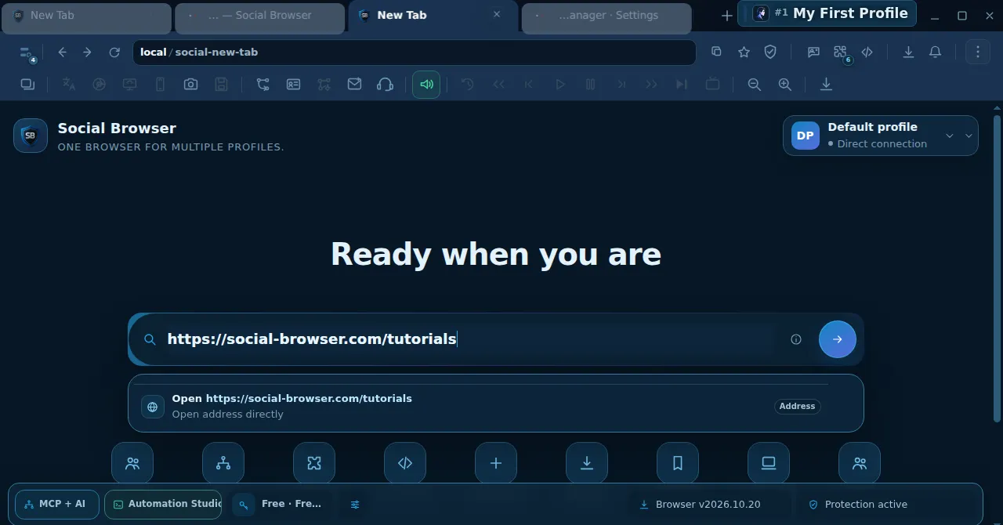Click the Protection active status

[858, 505]
